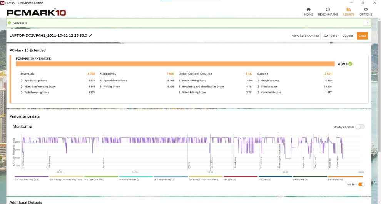Click the green checkmark beside score 4 293
The image size is (381, 204).
point(350,64)
